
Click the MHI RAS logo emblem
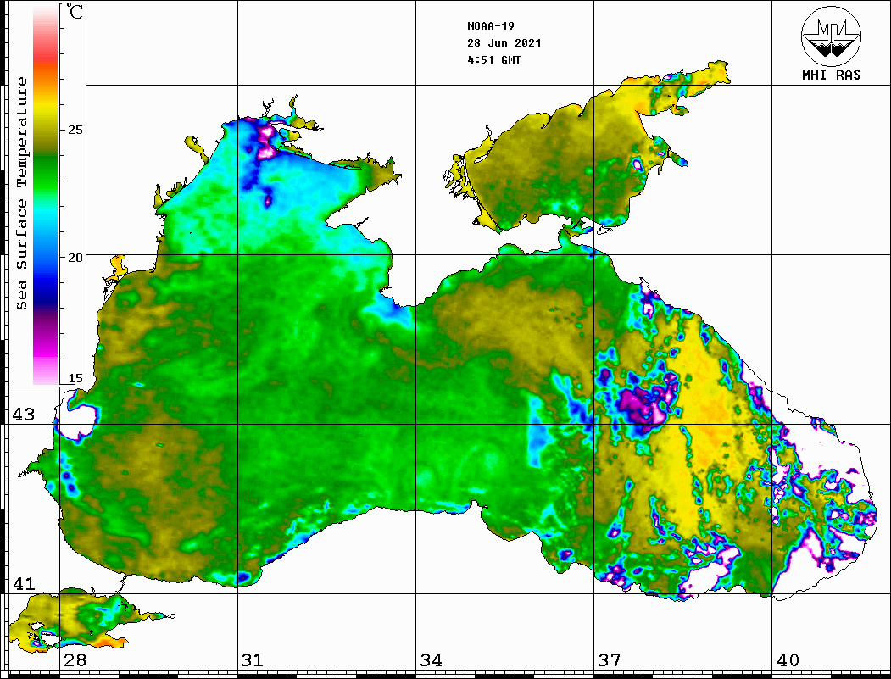click(x=832, y=36)
